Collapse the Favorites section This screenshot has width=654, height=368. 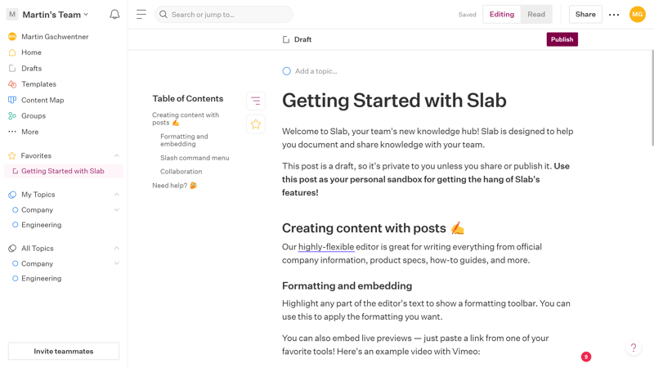(116, 155)
